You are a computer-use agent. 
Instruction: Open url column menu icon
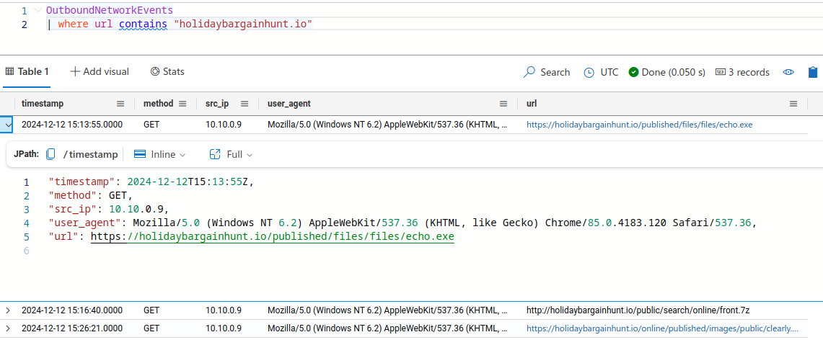click(793, 104)
